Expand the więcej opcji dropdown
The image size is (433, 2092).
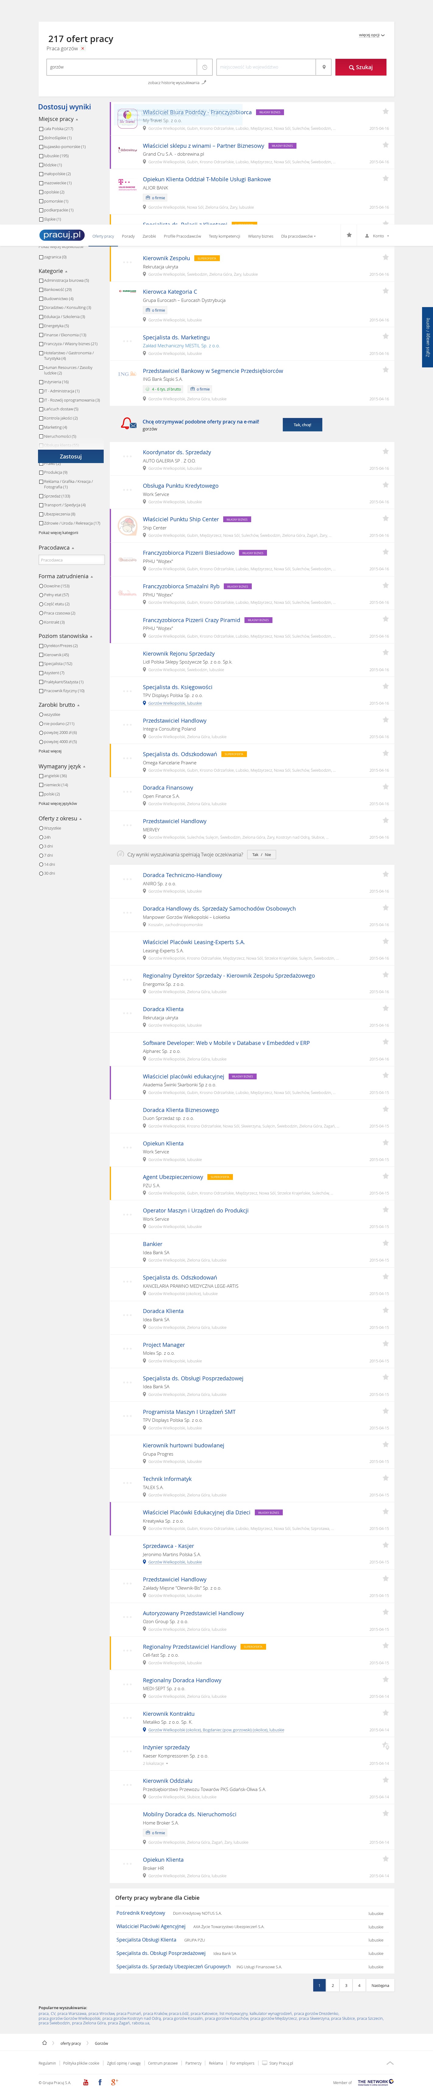click(x=371, y=36)
